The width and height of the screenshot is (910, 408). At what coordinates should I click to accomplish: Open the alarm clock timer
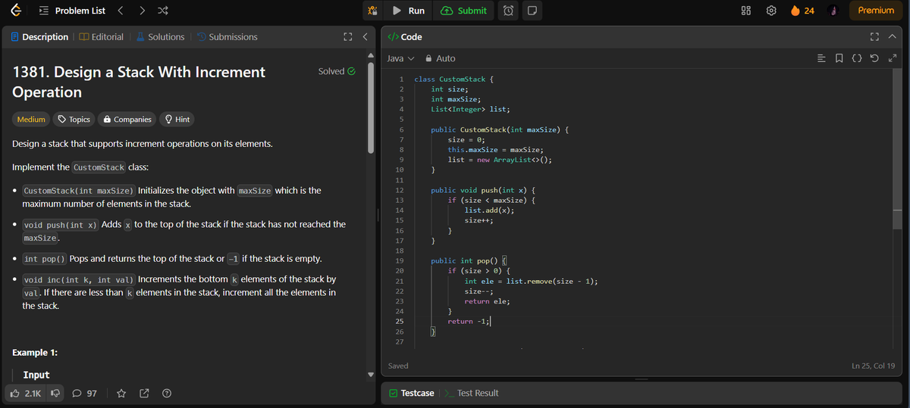pos(510,11)
